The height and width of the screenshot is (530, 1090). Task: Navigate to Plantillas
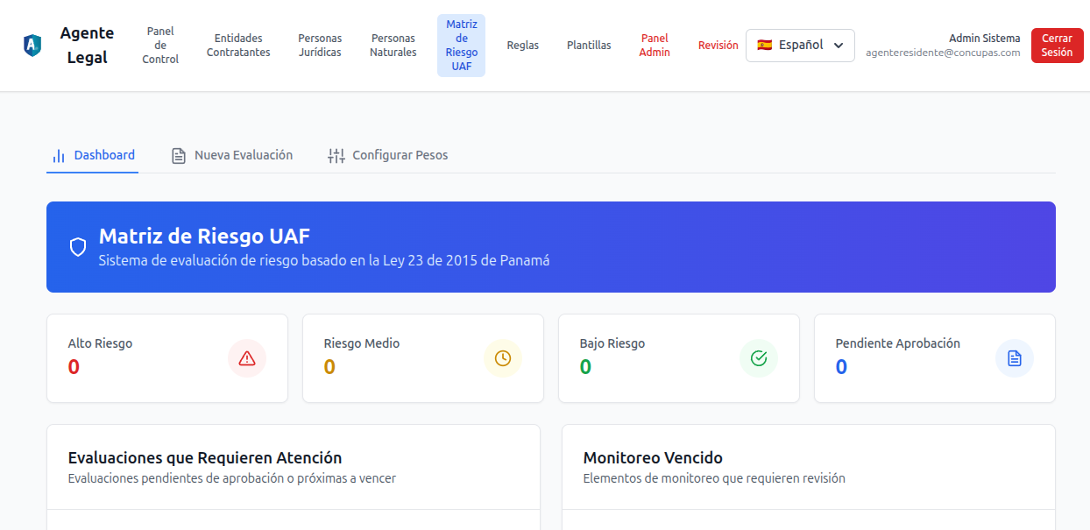(588, 45)
